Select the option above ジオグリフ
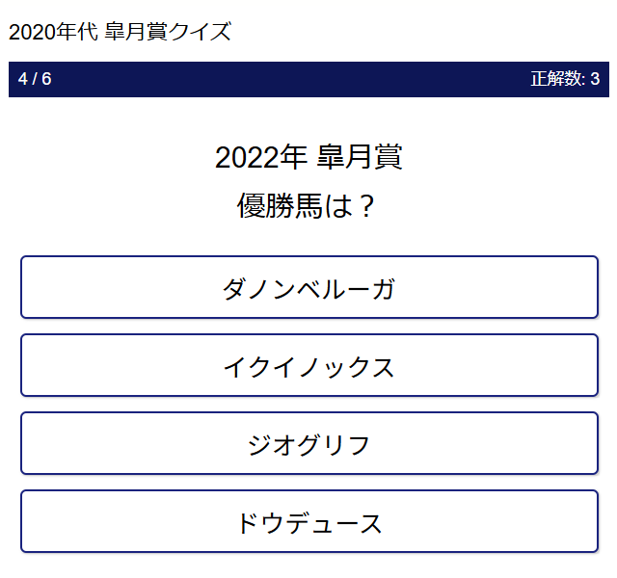Viewport: 617px width, 578px height. pos(308,365)
